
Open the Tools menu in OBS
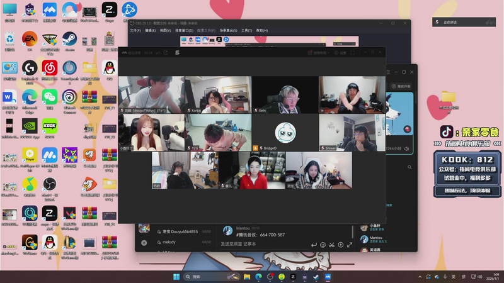[246, 30]
